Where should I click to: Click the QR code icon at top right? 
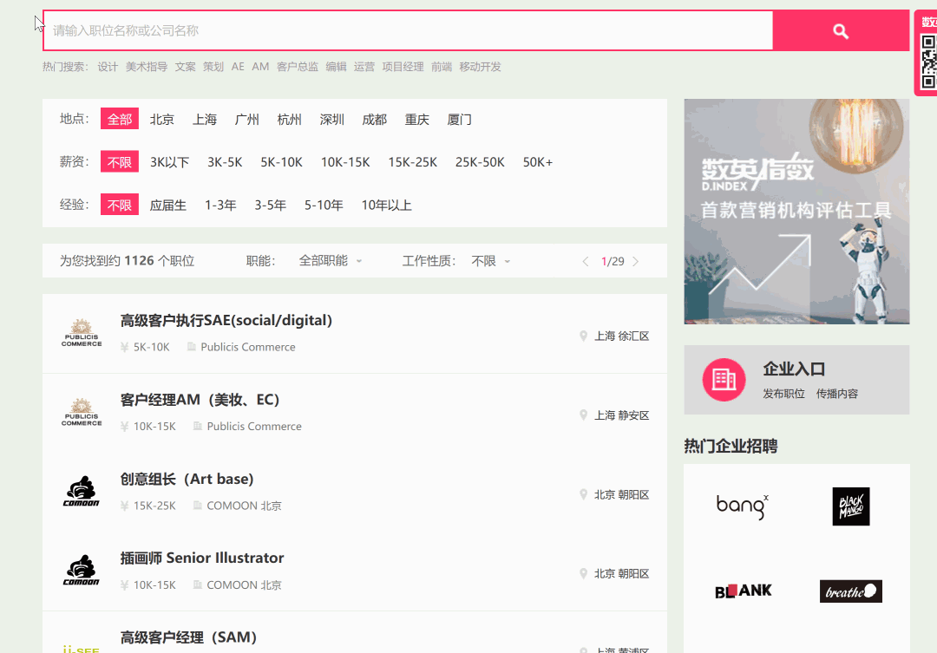(x=928, y=62)
